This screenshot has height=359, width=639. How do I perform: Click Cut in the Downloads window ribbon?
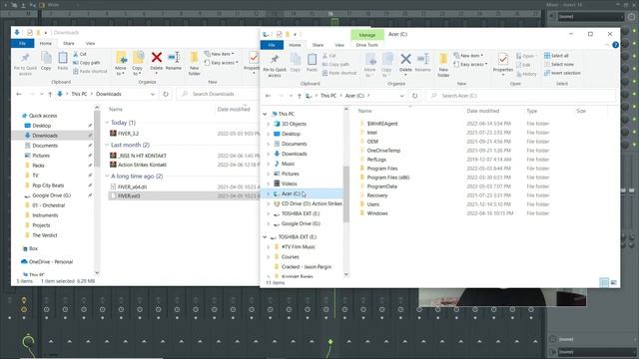(80, 54)
